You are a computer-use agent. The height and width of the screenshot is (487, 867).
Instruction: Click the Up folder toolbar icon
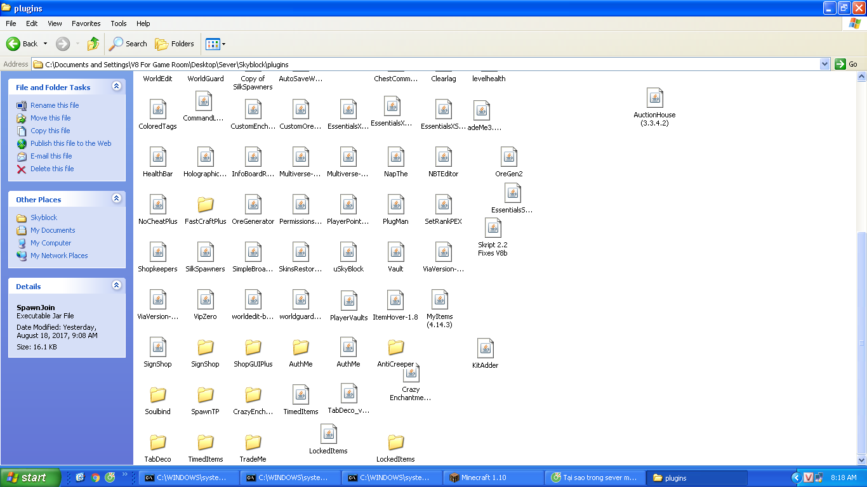[93, 44]
